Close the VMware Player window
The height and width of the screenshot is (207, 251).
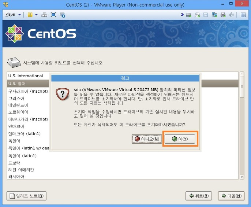point(242,4)
